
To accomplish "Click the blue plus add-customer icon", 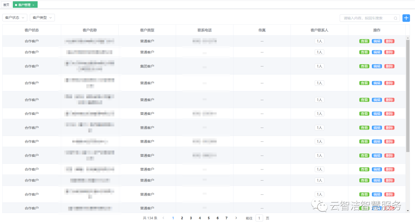I will tap(406, 18).
